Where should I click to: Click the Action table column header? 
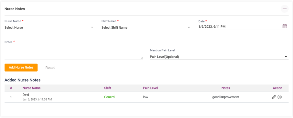click(277, 88)
